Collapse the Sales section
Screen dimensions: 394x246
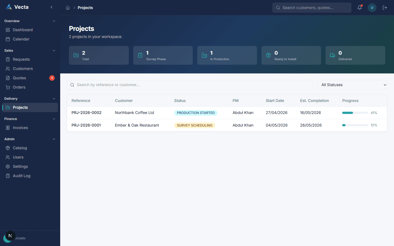click(54, 51)
